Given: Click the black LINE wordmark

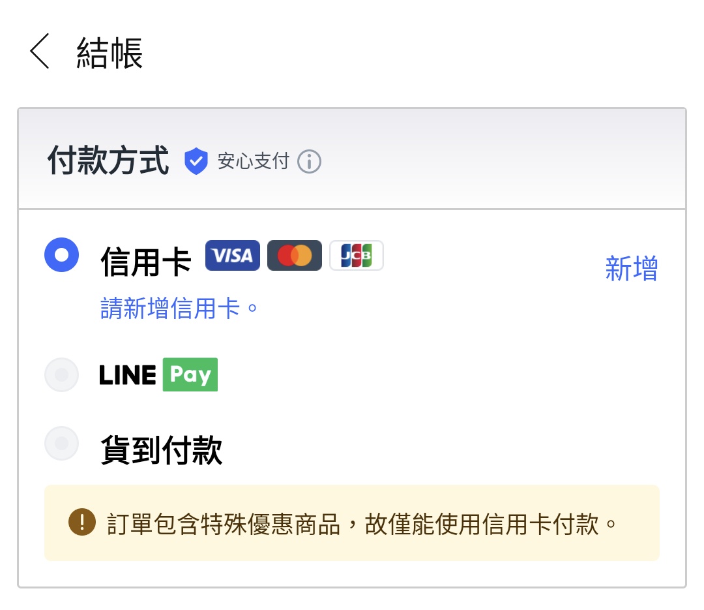Looking at the screenshot, I should (128, 375).
